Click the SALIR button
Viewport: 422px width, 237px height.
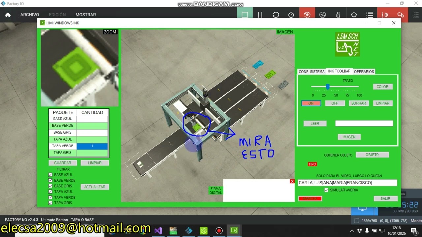tap(385, 198)
